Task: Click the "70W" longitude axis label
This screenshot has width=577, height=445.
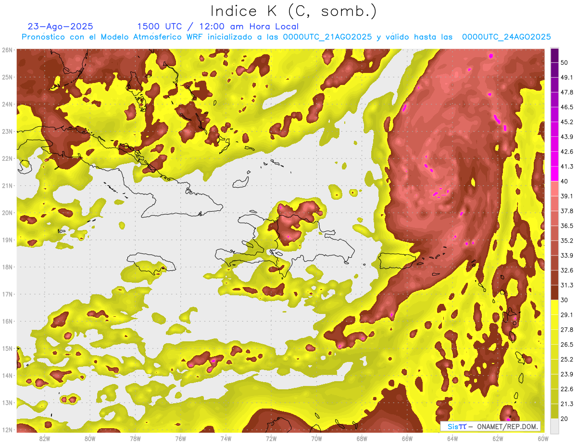Action: pyautogui.click(x=316, y=439)
